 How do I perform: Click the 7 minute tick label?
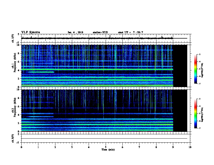tap(139, 147)
